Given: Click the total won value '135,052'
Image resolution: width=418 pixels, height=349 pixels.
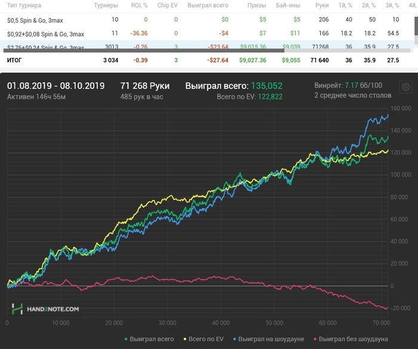Looking at the screenshot, I should [x=266, y=86].
